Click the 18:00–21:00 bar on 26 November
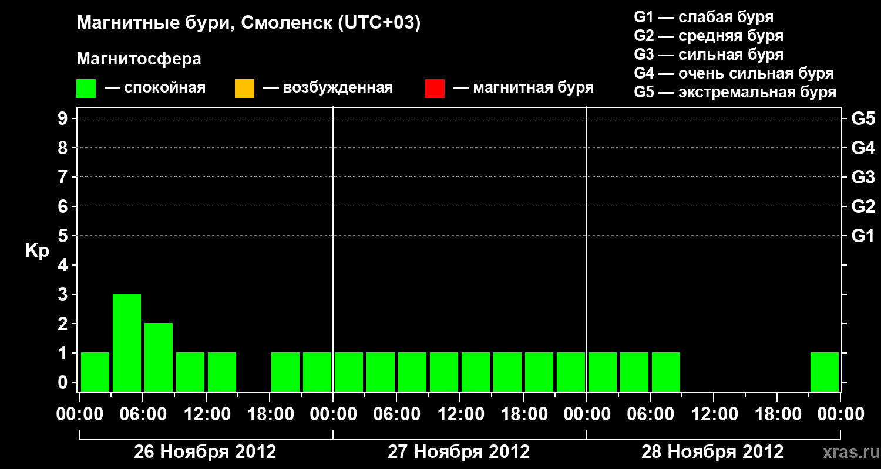This screenshot has width=881, height=469. [x=285, y=372]
